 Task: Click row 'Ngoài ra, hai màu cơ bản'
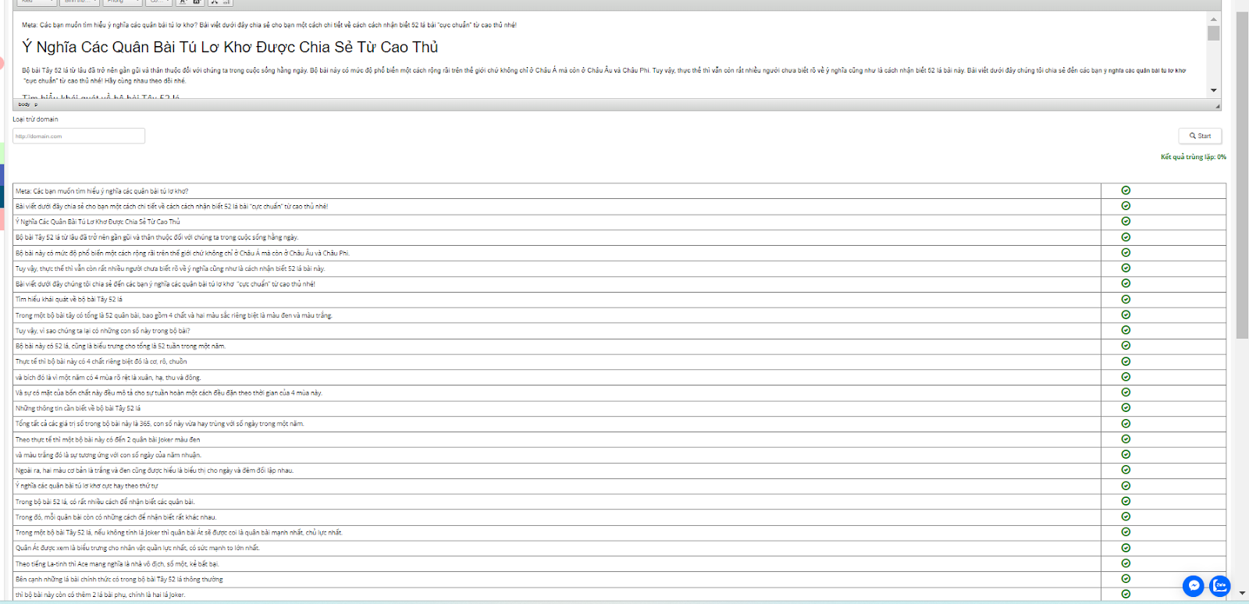pyautogui.click(x=155, y=471)
